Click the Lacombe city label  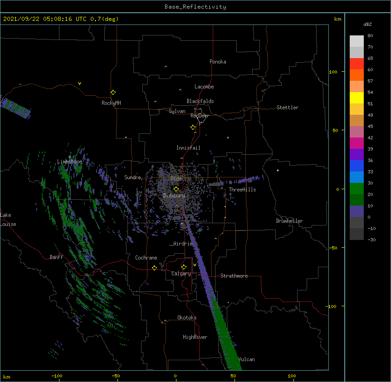[204, 87]
